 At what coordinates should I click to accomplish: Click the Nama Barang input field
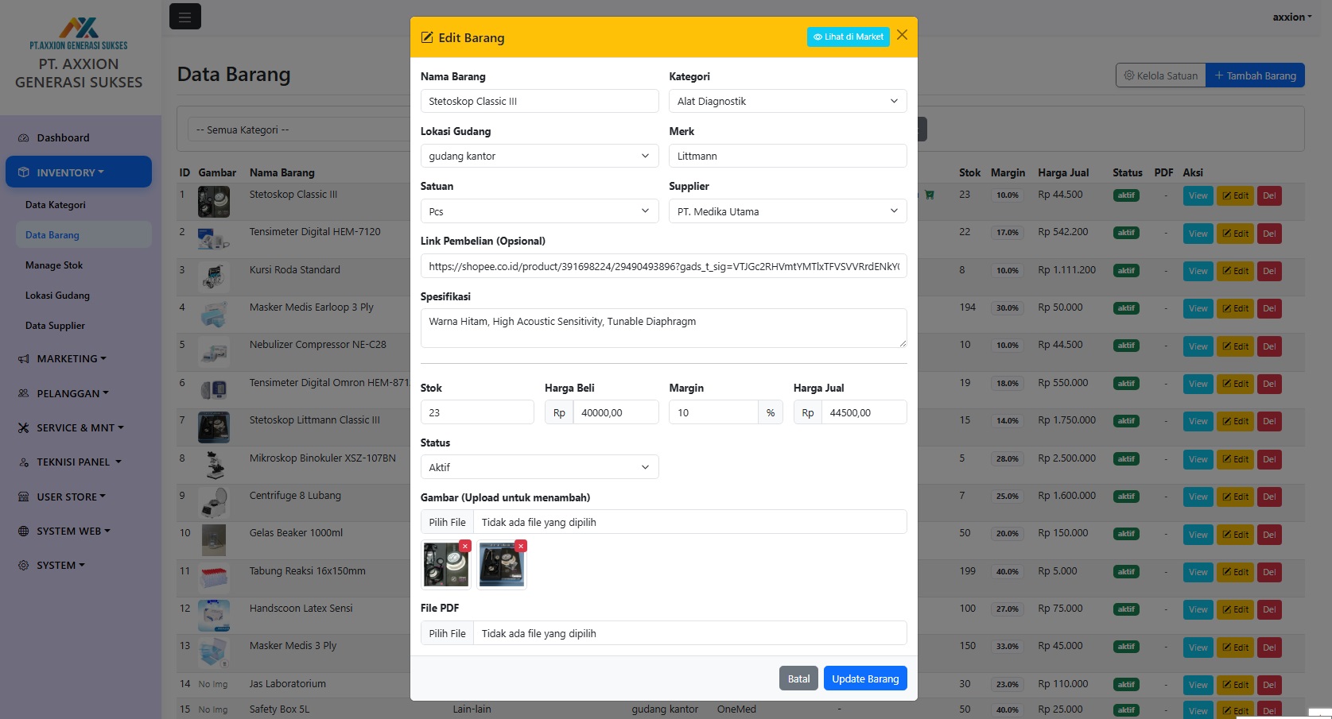click(539, 101)
